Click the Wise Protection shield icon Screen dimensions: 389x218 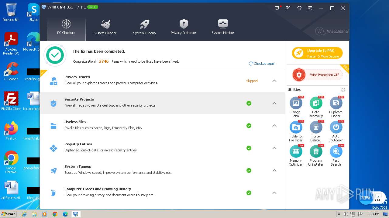(x=299, y=75)
